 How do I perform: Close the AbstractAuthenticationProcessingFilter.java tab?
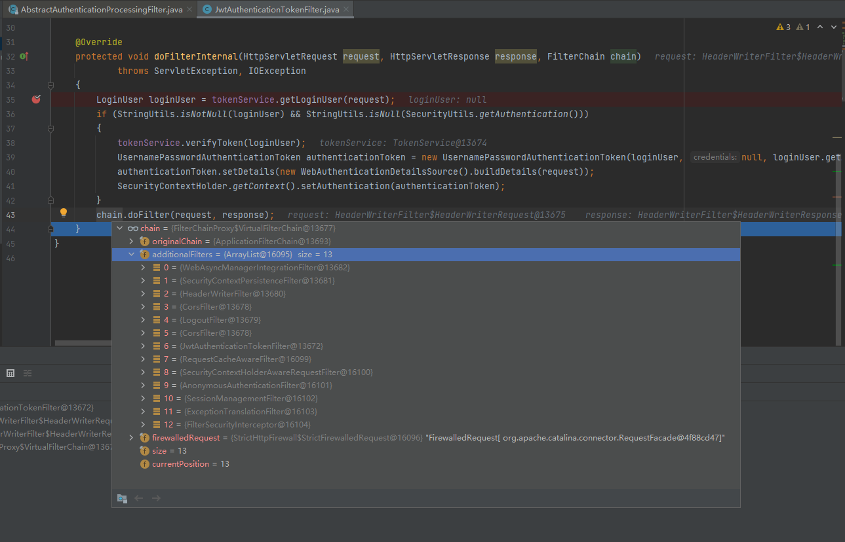189,10
